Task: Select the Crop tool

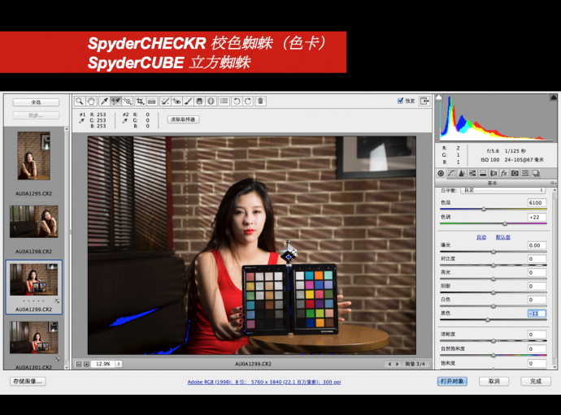Action: tap(141, 102)
